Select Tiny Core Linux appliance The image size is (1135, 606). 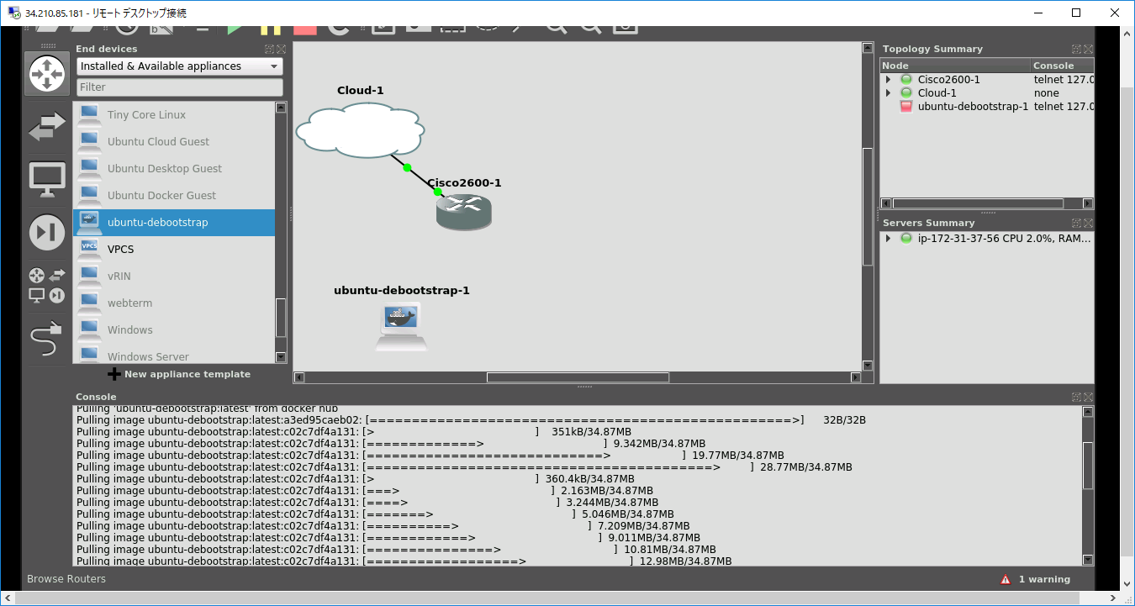(174, 115)
